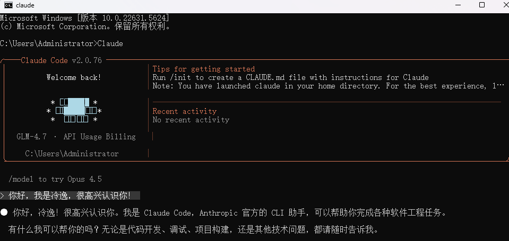Click the "Welcome back!" greeting text
This screenshot has height=241, width=509.
coord(74,77)
